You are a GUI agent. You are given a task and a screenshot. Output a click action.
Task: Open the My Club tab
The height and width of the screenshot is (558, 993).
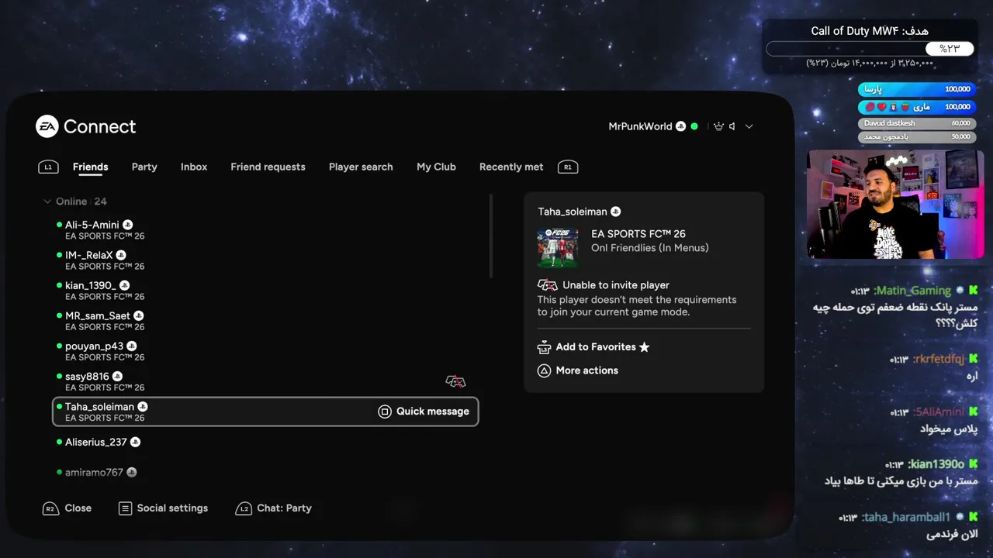pos(436,167)
